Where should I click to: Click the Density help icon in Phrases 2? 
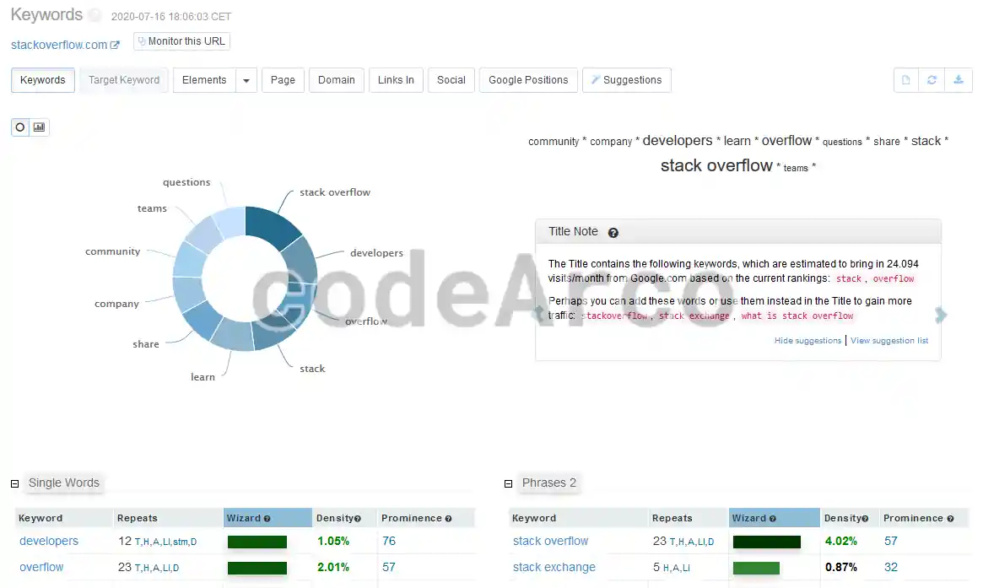coord(865,519)
